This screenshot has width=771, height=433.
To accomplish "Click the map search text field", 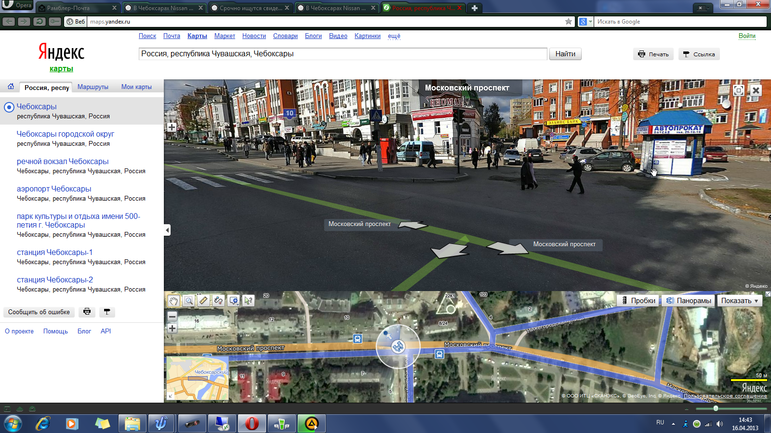I will coord(343,54).
